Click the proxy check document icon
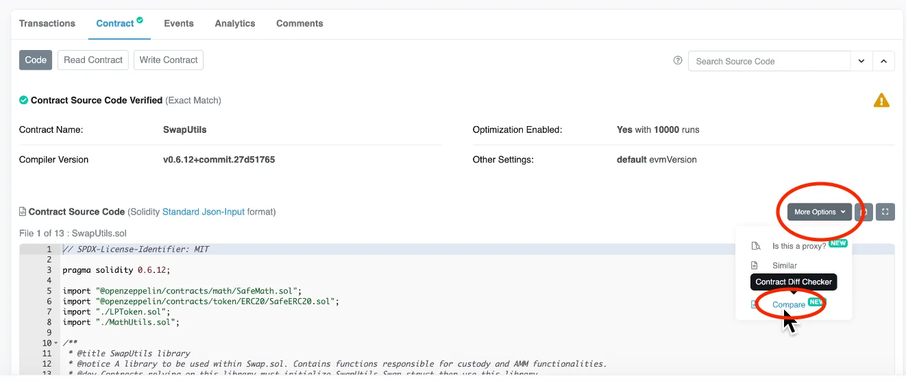Image resolution: width=906 pixels, height=381 pixels. tap(756, 246)
